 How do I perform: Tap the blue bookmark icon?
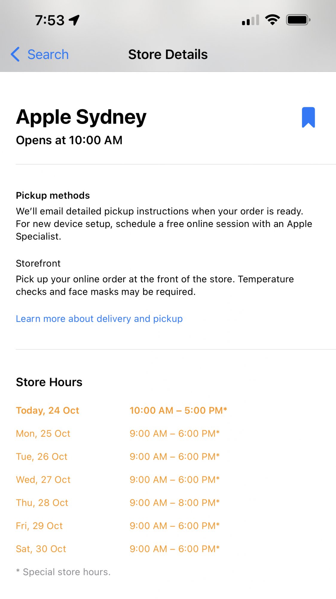point(308,117)
